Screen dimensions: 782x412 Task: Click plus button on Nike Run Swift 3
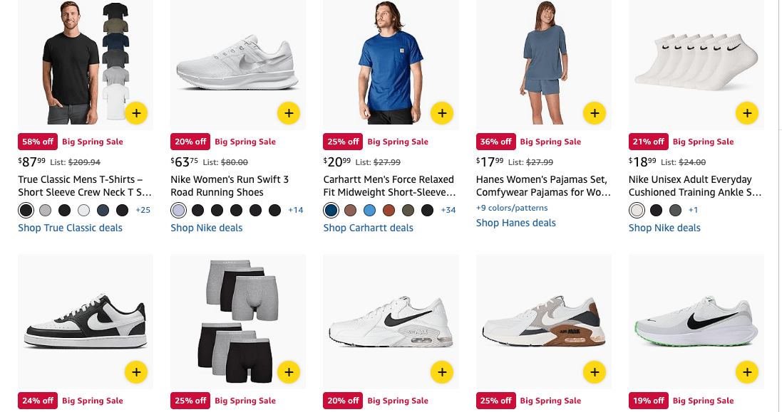pos(288,112)
